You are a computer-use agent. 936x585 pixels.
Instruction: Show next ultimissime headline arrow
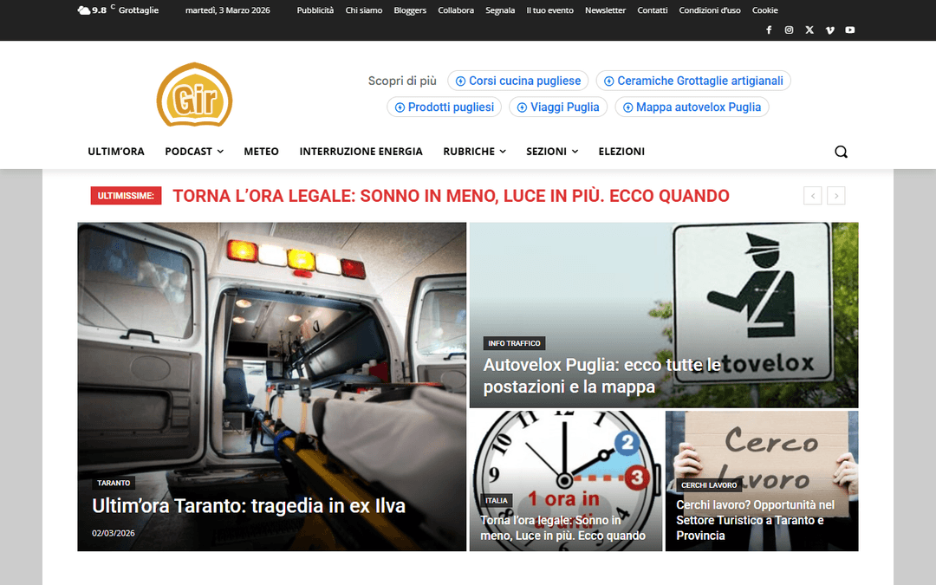pos(836,196)
